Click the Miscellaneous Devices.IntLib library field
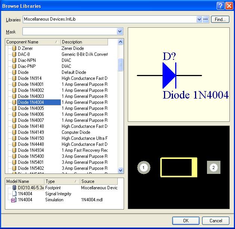 click(109, 19)
